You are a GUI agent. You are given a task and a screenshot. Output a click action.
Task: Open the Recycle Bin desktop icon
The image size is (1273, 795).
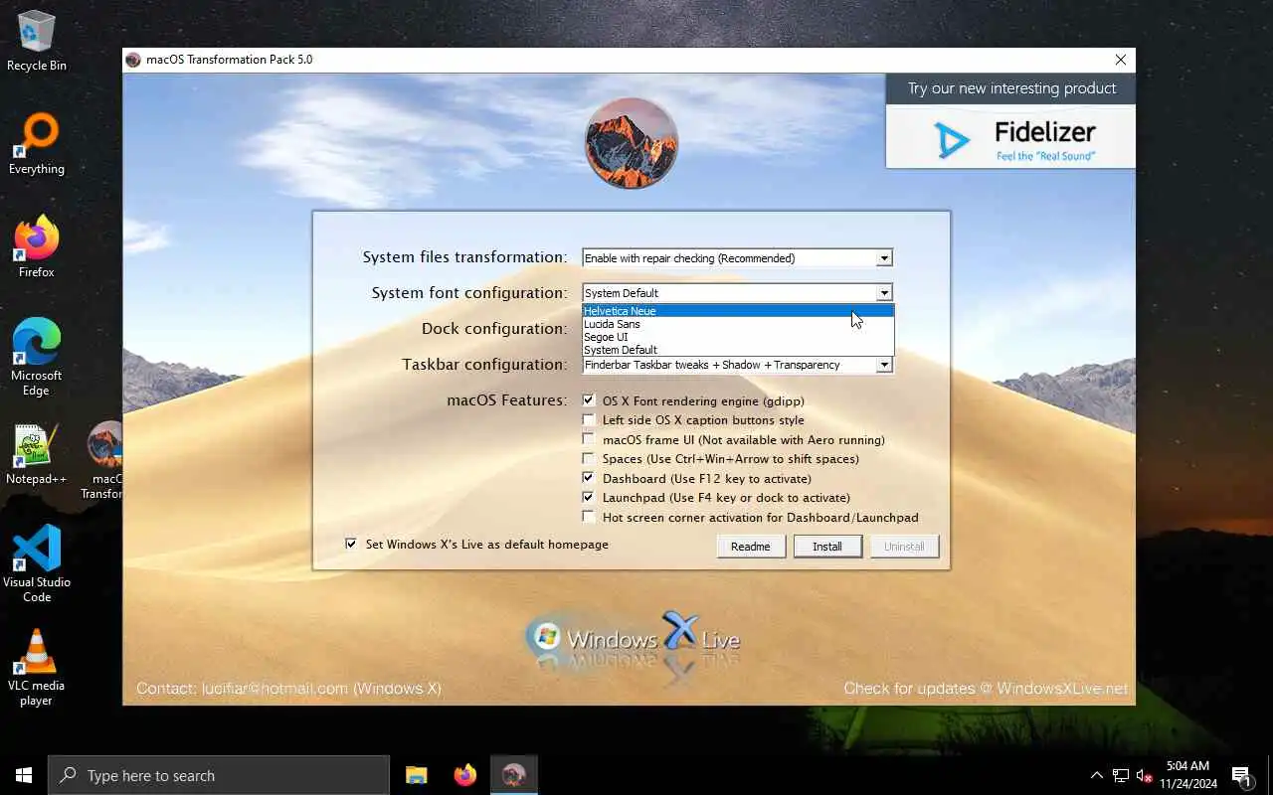[37, 40]
